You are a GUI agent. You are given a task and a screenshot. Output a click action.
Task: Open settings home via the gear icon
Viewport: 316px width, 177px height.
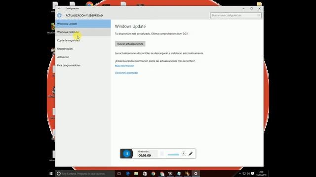(x=59, y=15)
